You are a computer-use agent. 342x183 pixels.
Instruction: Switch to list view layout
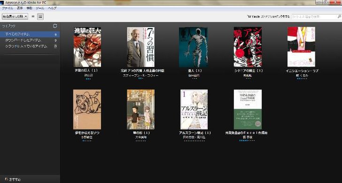(x=33, y=16)
